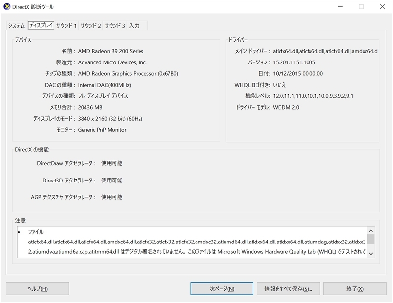Screen dimensions: 393x303
Task: Close the DirectX 診断ツール window
Action: 382,7
